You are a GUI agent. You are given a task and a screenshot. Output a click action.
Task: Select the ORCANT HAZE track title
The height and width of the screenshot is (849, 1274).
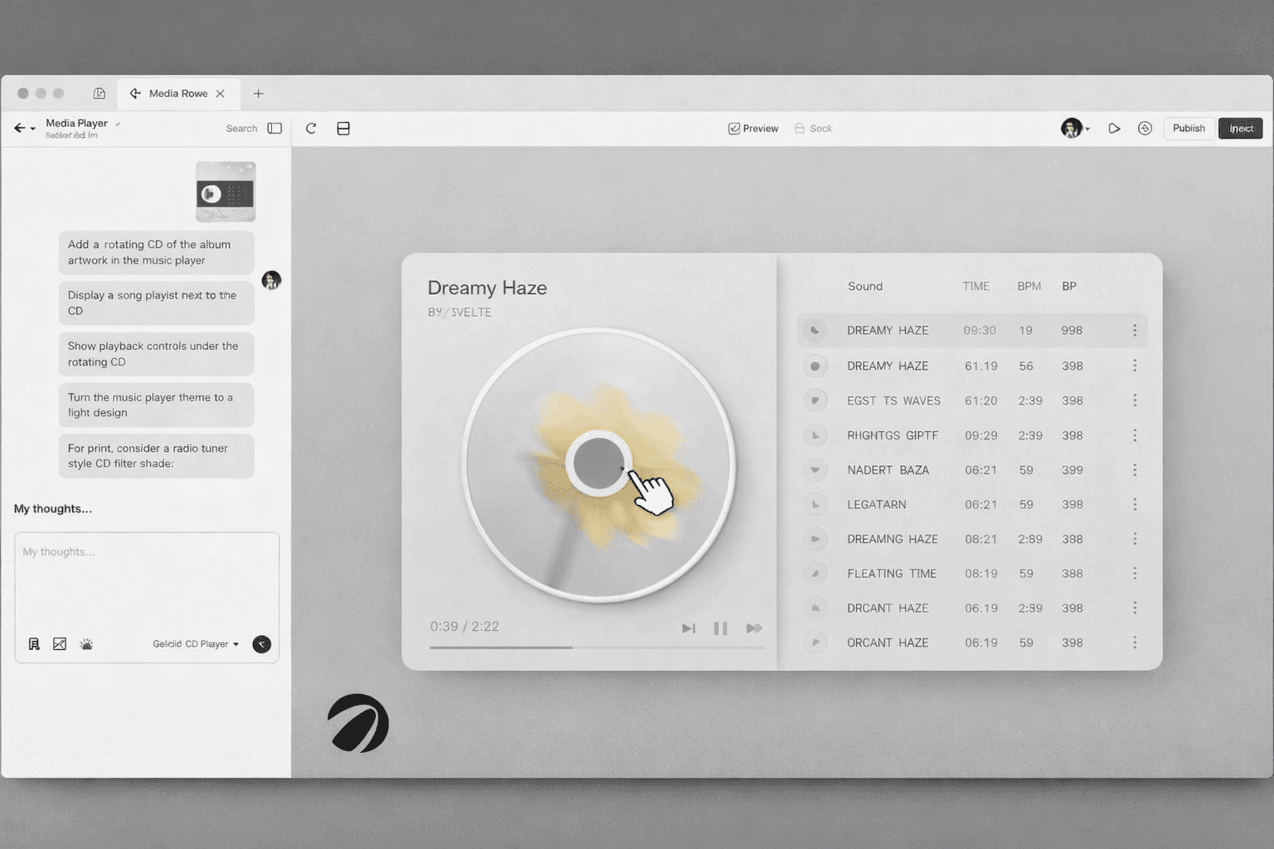click(x=887, y=643)
